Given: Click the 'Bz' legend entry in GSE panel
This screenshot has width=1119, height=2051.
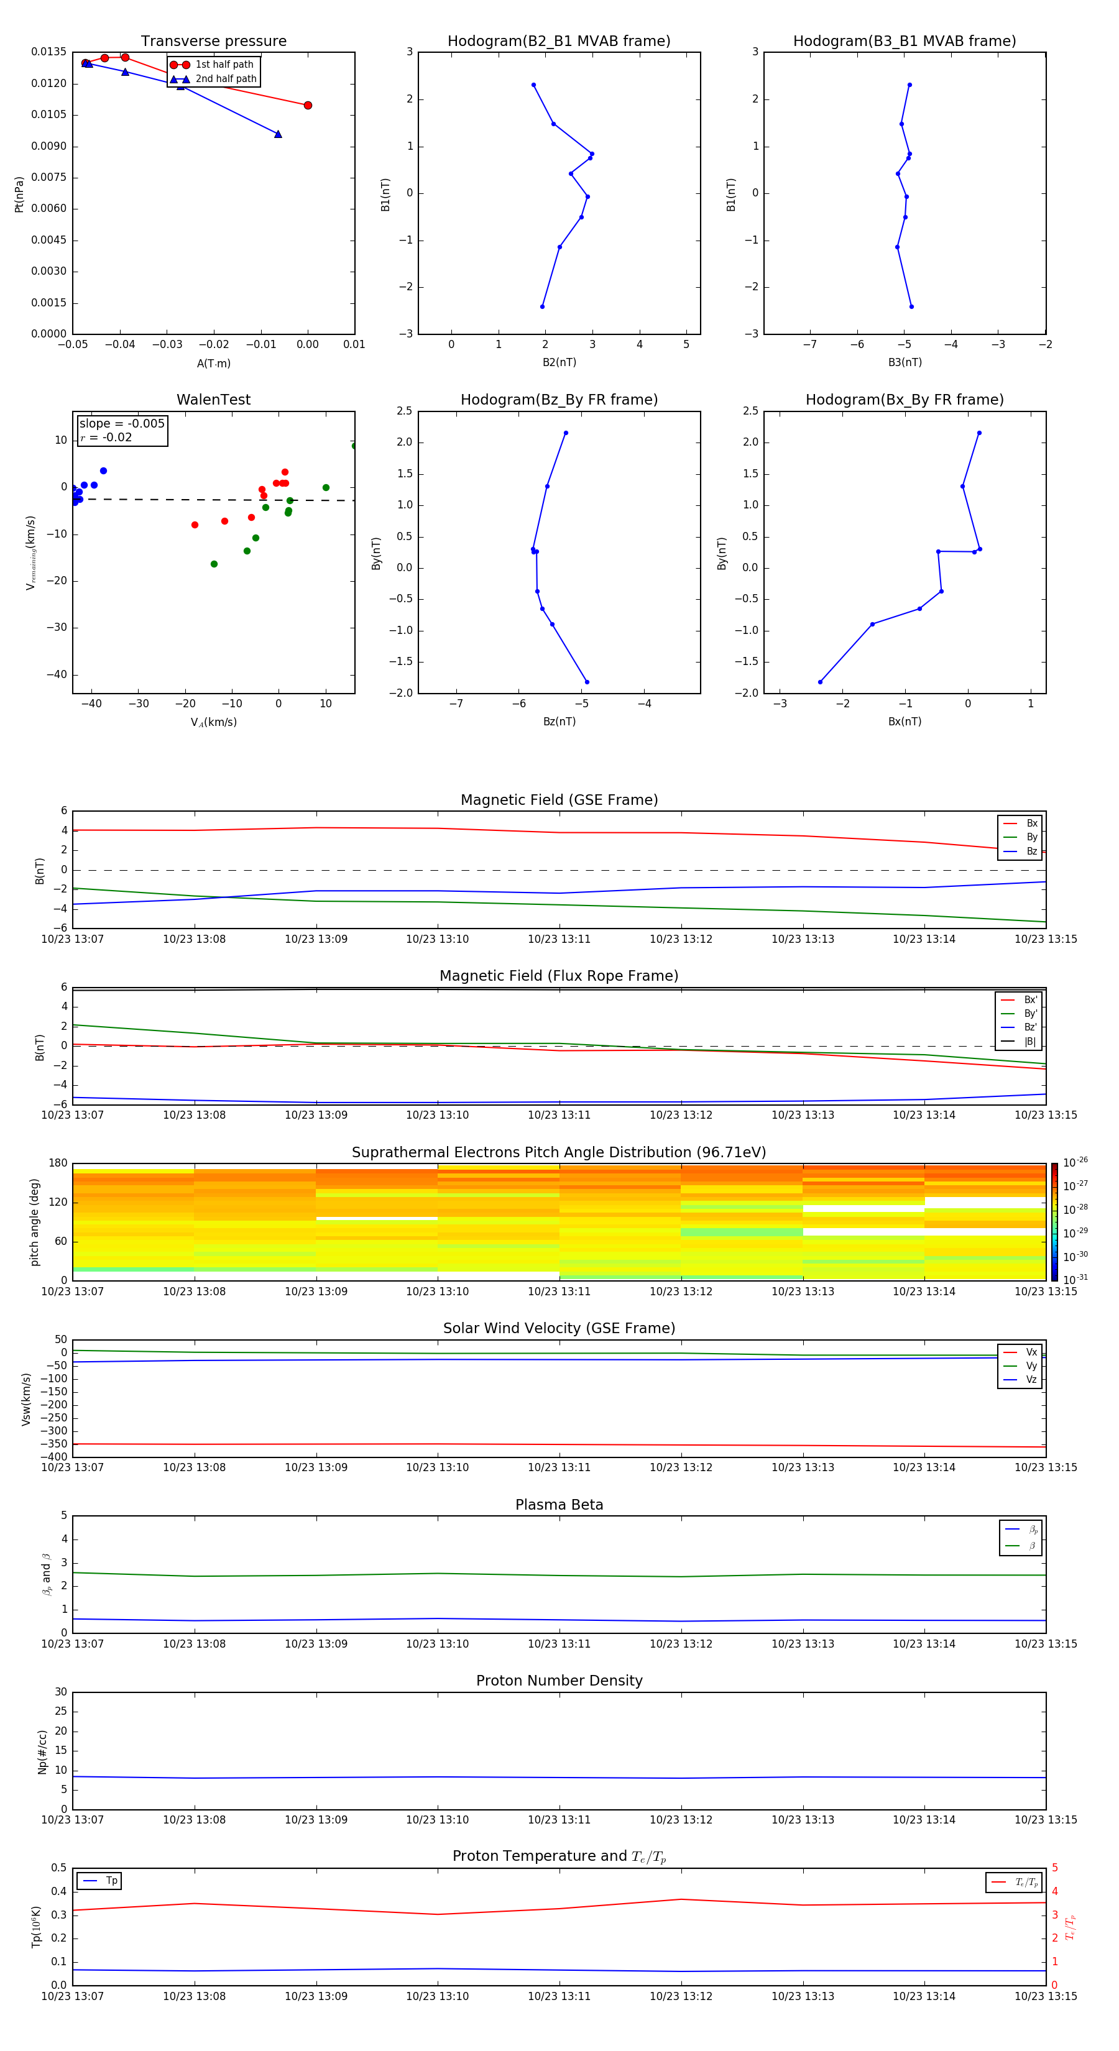Looking at the screenshot, I should (x=1020, y=852).
